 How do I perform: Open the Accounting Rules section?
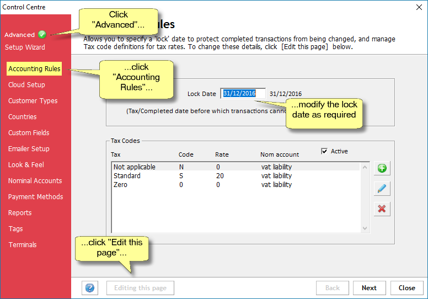[34, 69]
